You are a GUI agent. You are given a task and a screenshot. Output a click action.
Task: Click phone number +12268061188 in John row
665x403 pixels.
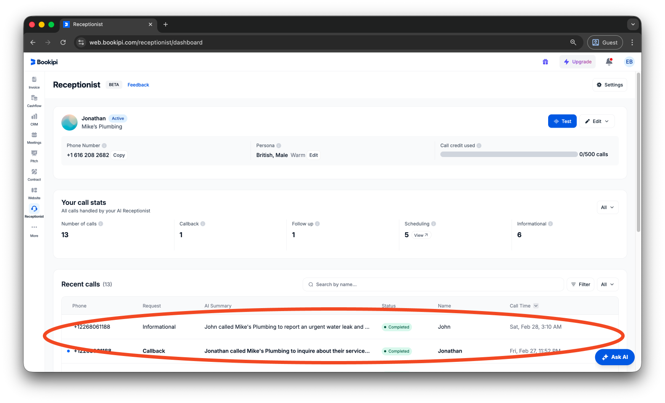(92, 327)
